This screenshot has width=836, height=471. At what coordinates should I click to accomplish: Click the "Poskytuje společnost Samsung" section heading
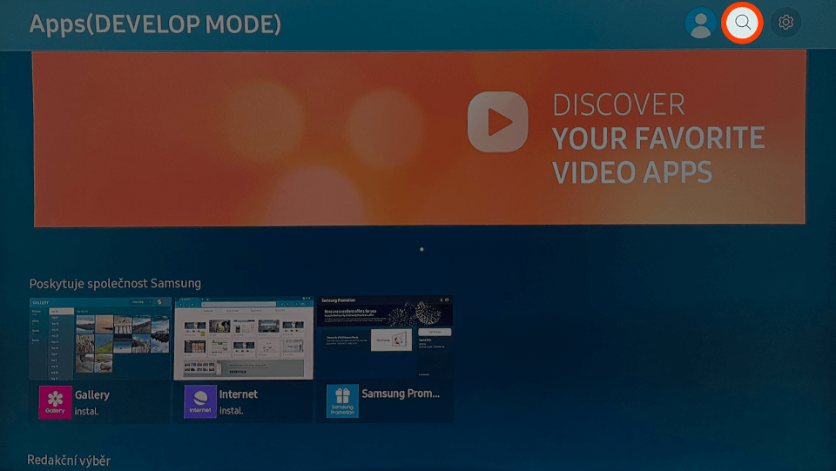click(115, 284)
